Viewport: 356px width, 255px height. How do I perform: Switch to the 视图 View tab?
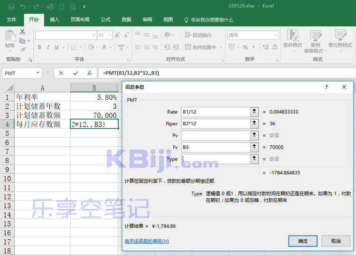point(168,19)
